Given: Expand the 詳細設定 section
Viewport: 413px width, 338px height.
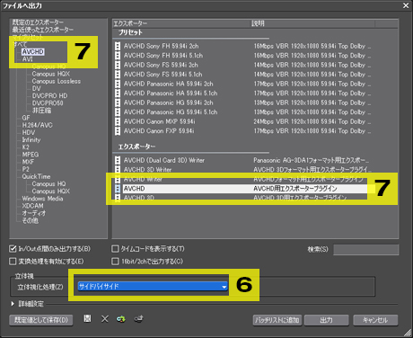Looking at the screenshot, I should 13,304.
